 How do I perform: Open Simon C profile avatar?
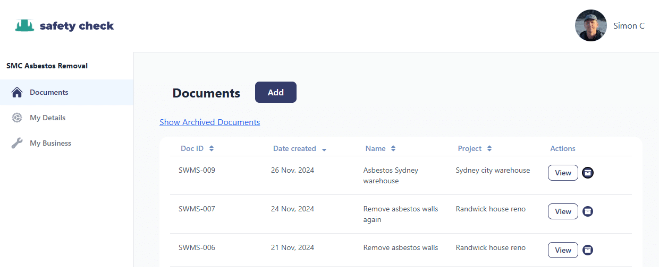pos(590,25)
